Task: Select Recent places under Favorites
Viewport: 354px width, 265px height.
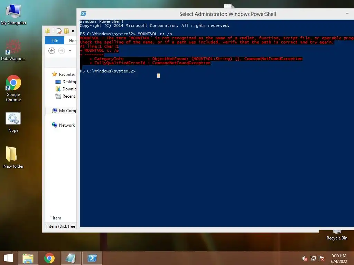Action: pyautogui.click(x=65, y=96)
